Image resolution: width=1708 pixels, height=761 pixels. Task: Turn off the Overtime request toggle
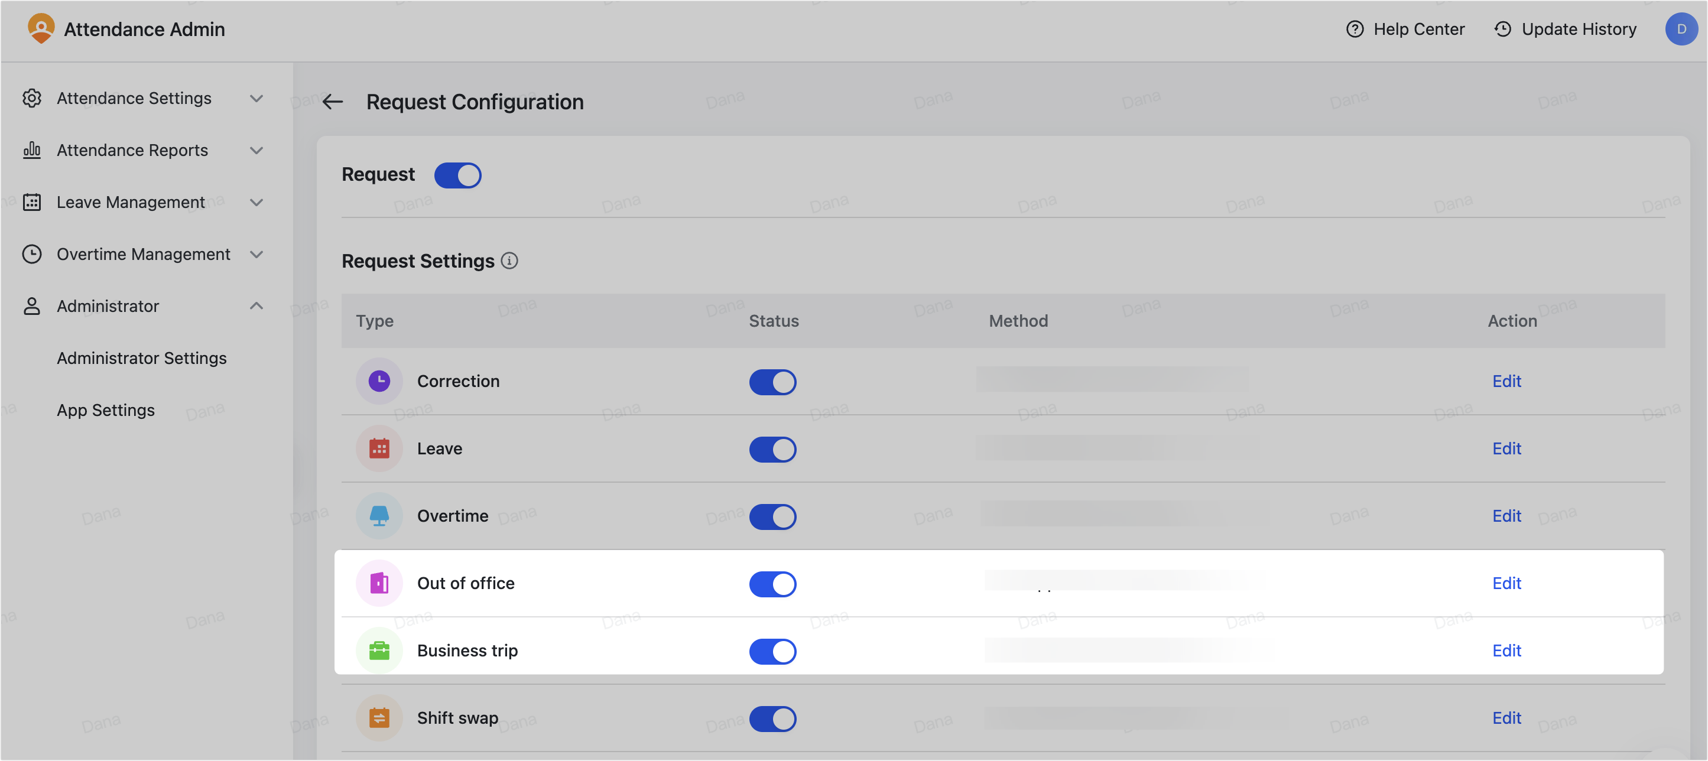coord(772,516)
